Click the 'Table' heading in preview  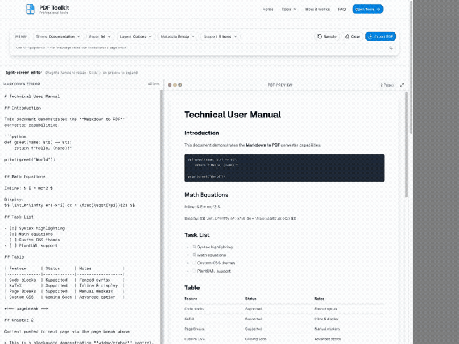pos(192,287)
